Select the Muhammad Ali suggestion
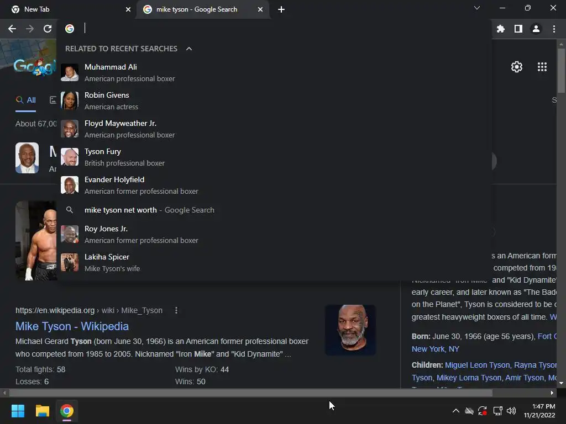Screen dimensions: 566x424 click(x=274, y=72)
